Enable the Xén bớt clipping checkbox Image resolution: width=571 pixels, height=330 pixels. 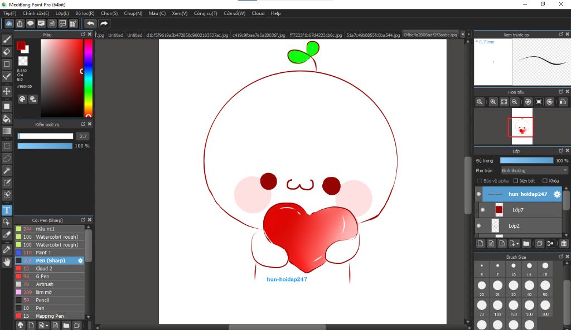coord(516,181)
